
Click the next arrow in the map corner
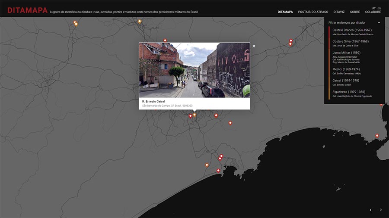click(381, 210)
